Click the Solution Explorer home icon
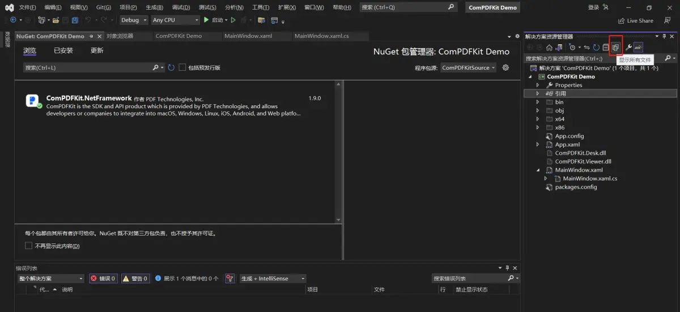This screenshot has height=312, width=680. pos(549,47)
